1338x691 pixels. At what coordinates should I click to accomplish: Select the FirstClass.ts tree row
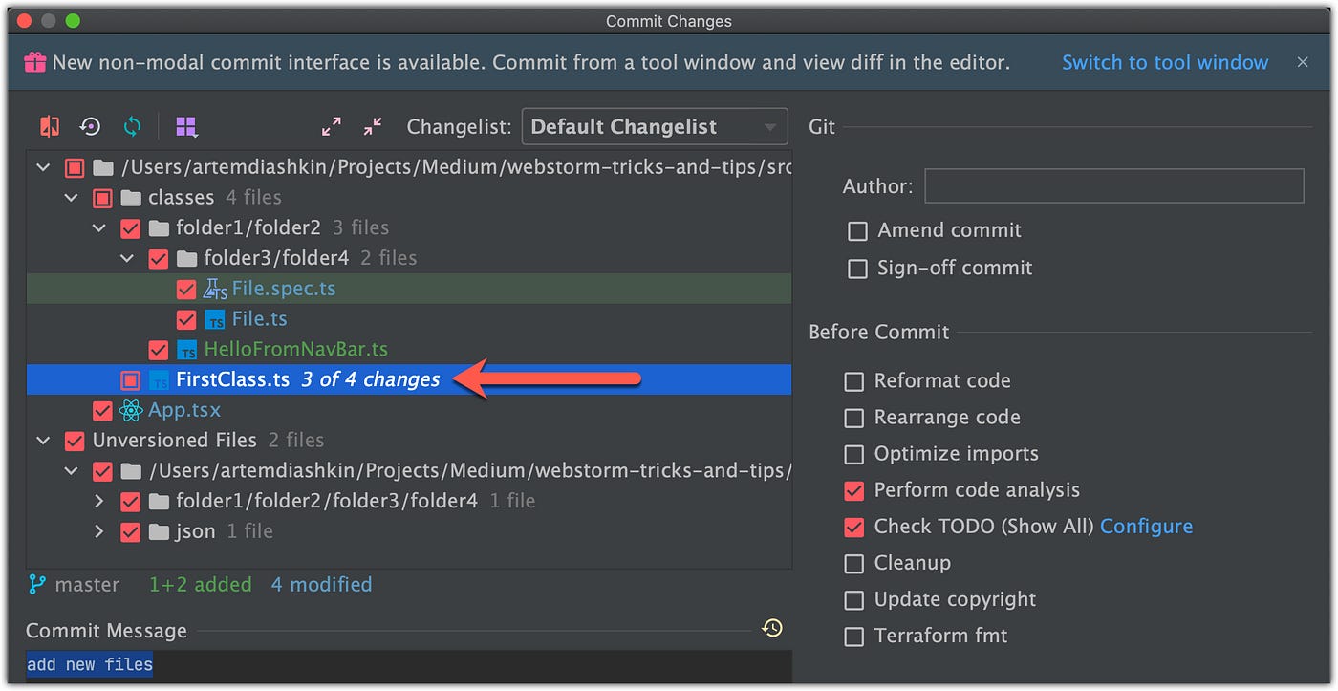pos(409,380)
